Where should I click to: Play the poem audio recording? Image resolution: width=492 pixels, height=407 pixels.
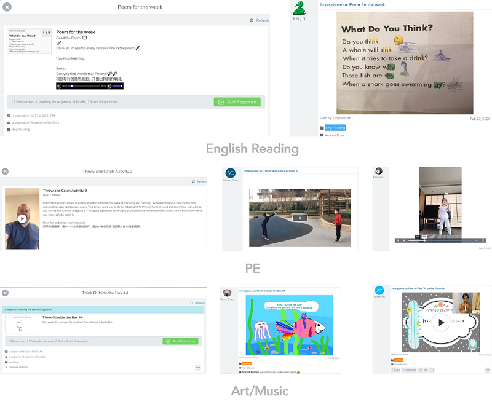(x=59, y=86)
